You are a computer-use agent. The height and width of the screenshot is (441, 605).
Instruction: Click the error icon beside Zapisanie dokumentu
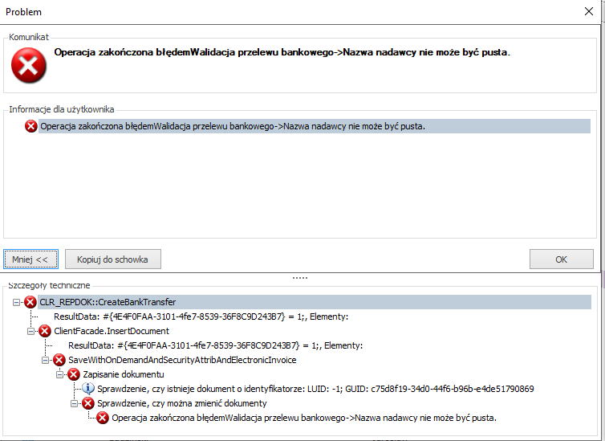pyautogui.click(x=74, y=374)
